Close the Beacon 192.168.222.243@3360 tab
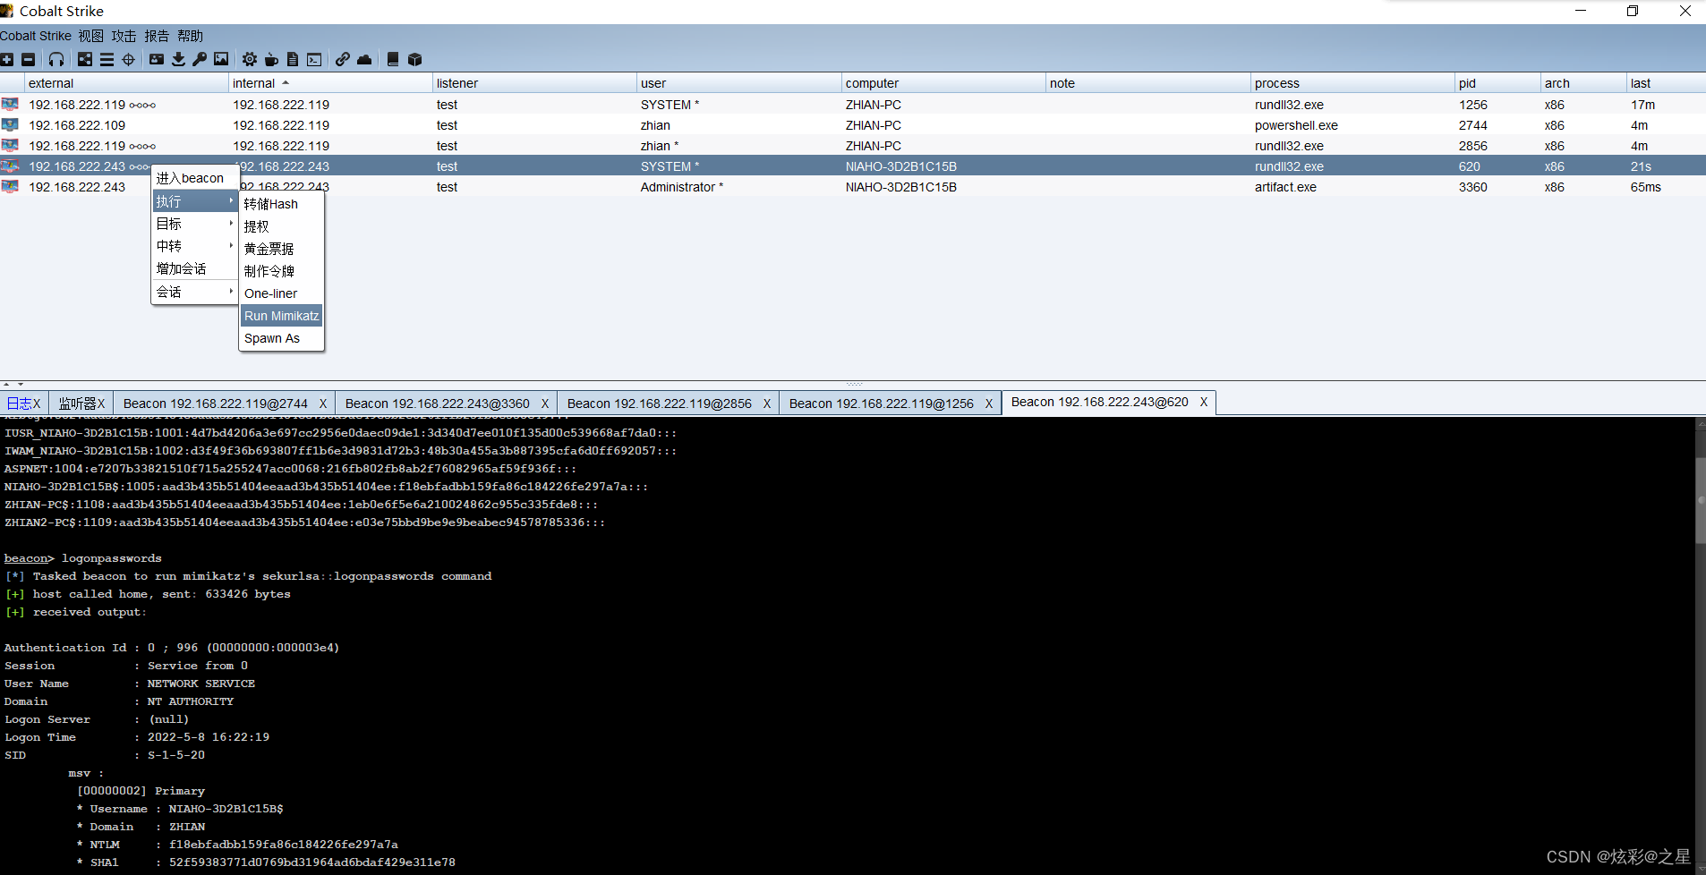Image resolution: width=1706 pixels, height=875 pixels. tap(545, 404)
